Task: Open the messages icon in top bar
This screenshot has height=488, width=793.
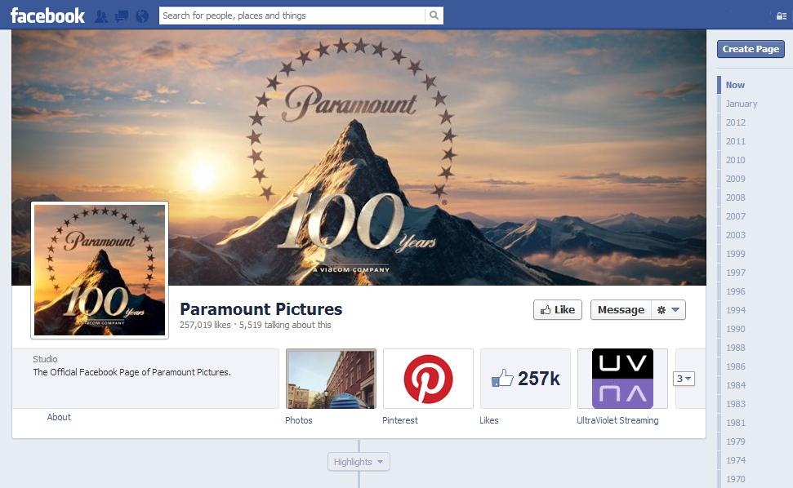Action: click(x=122, y=16)
